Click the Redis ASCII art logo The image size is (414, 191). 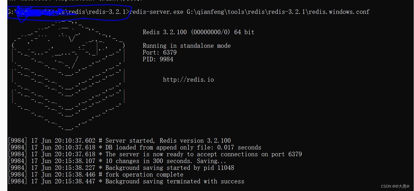[x=68, y=75]
